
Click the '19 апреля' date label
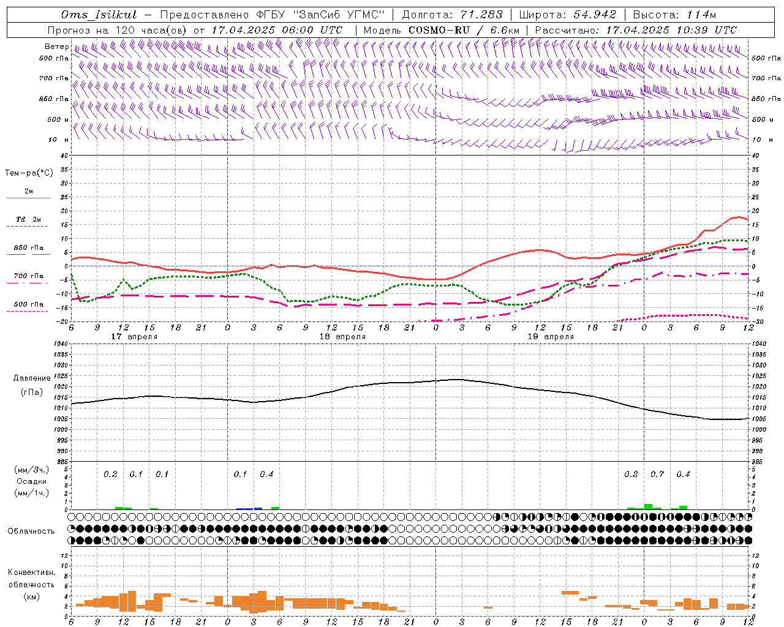[551, 337]
